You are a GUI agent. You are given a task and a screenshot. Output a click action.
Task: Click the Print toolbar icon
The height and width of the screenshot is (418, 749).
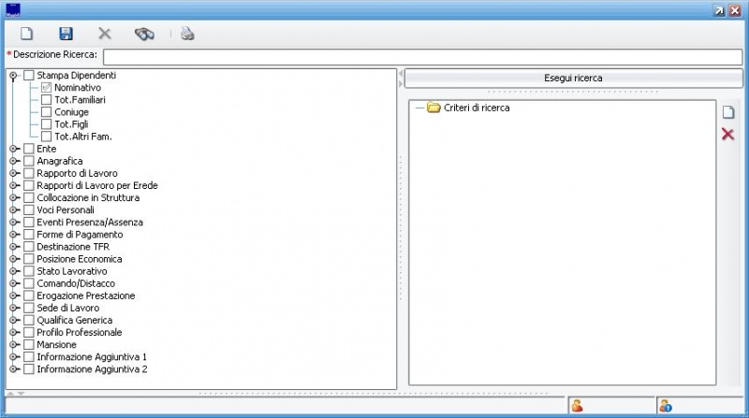187,34
